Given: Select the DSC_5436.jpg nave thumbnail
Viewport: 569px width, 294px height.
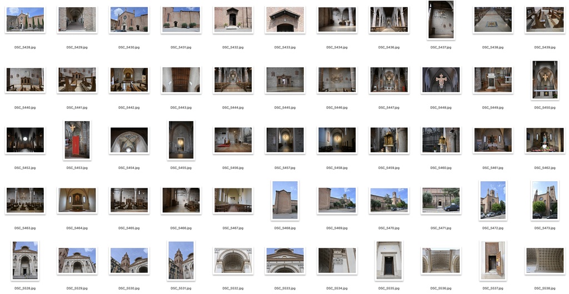Looking at the screenshot, I should point(389,19).
